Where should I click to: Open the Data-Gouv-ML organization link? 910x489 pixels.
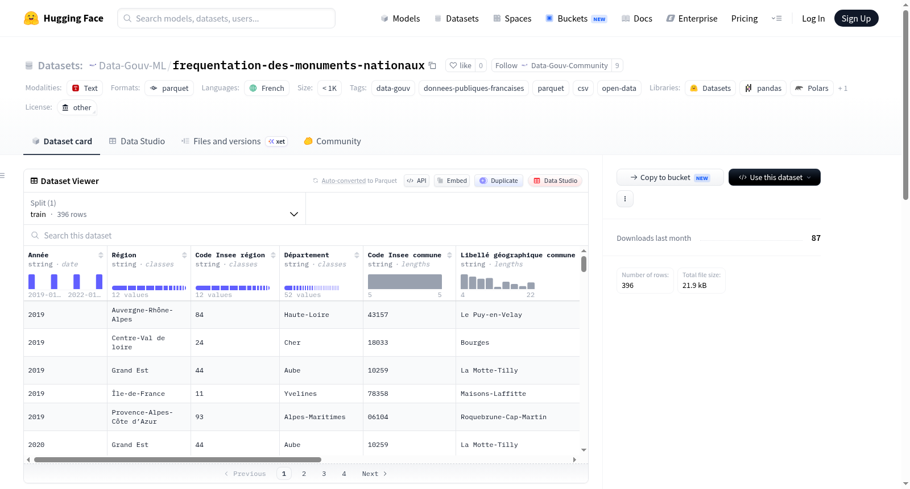coord(133,65)
